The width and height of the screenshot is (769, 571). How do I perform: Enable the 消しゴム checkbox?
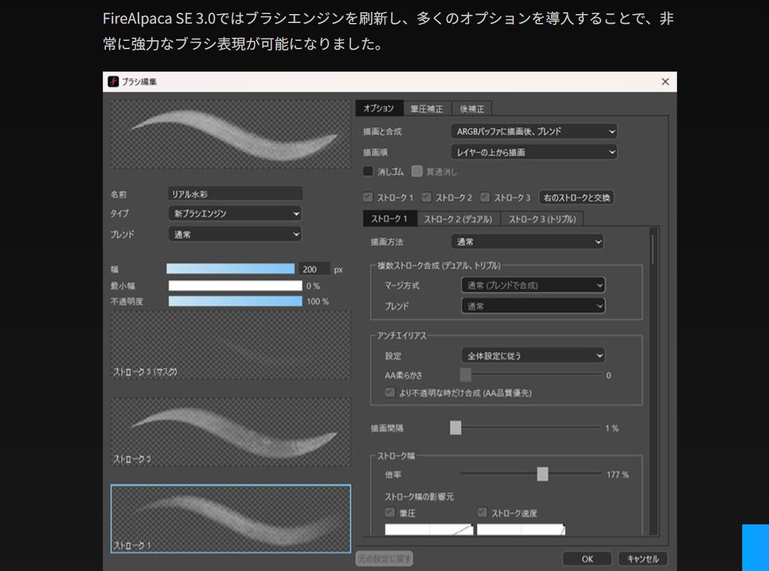[x=368, y=171]
